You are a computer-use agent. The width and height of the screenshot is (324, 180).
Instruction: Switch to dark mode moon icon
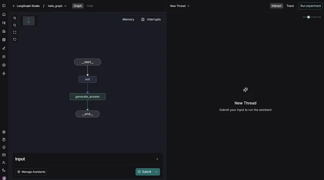[4, 170]
